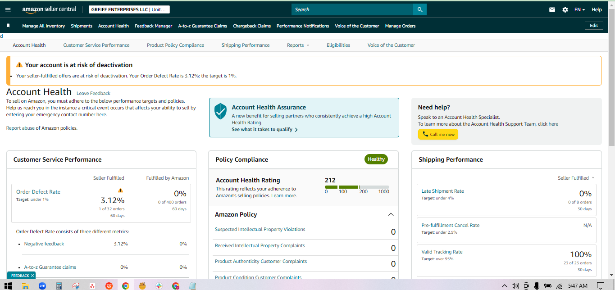Open the Order Defect Rate link
This screenshot has width=615, height=290.
(38, 192)
